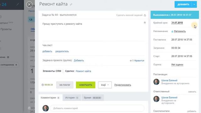Click the Добавить комментарий input field
The image size is (201, 113).
97,108
